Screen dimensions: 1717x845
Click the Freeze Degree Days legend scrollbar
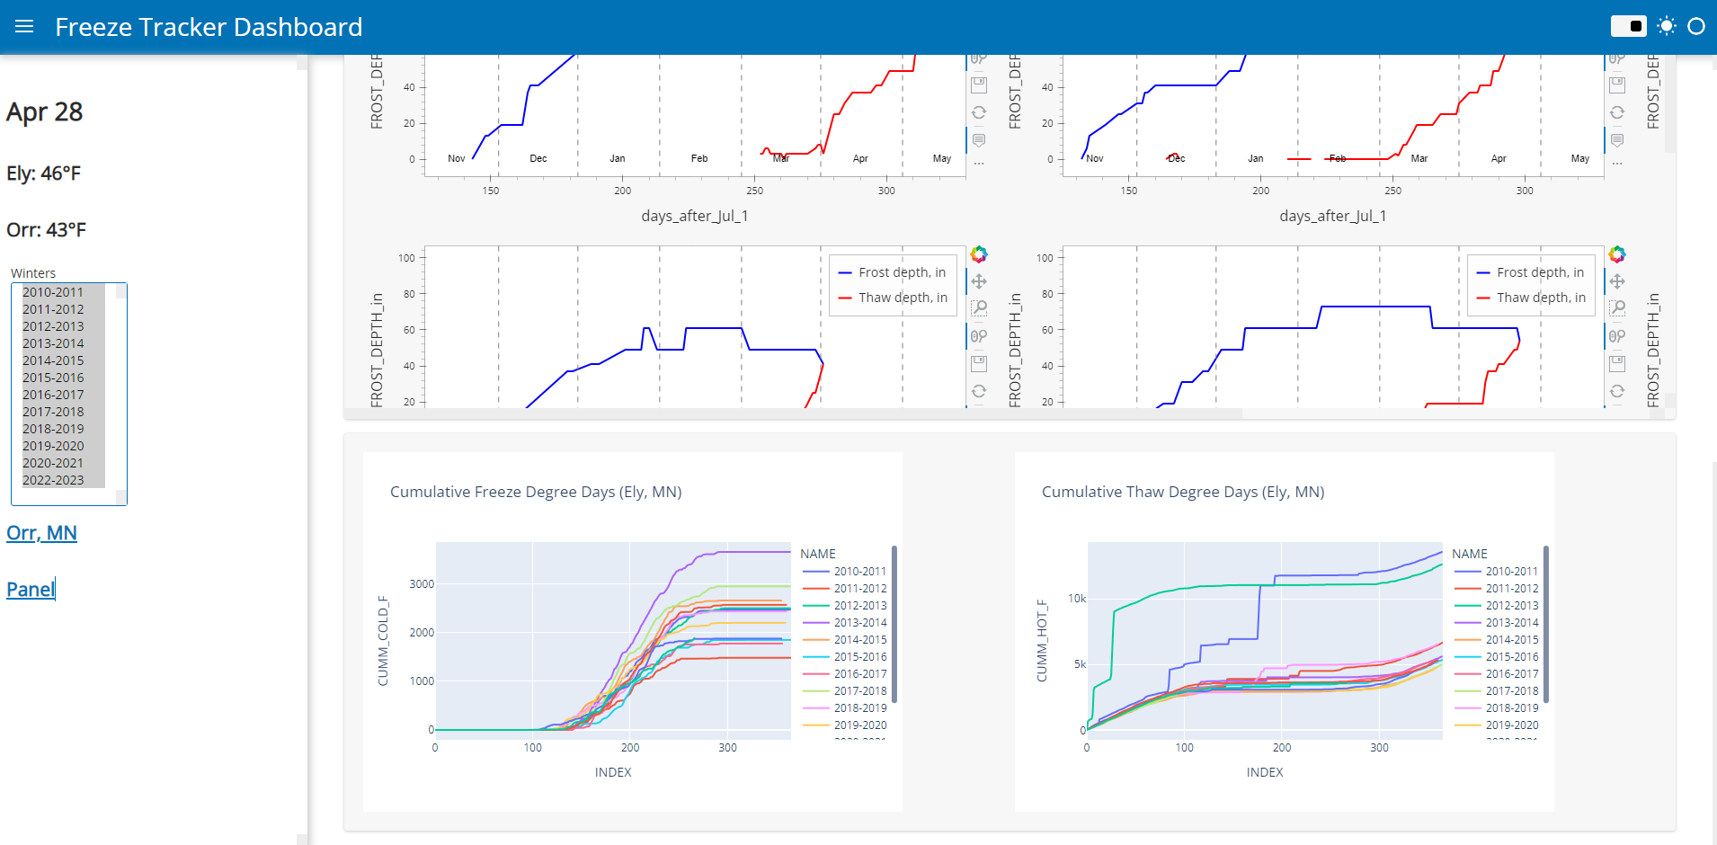click(894, 624)
